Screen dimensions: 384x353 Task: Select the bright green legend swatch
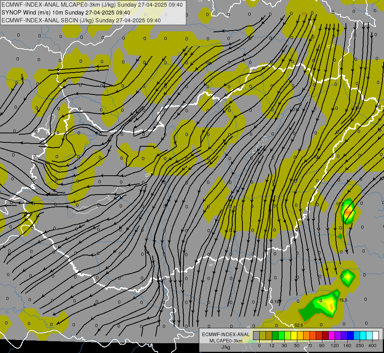tap(281, 335)
